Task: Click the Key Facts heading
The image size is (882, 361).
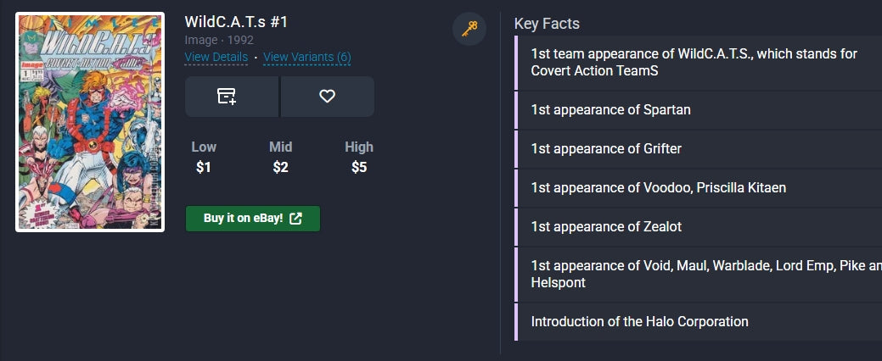Action: point(547,24)
